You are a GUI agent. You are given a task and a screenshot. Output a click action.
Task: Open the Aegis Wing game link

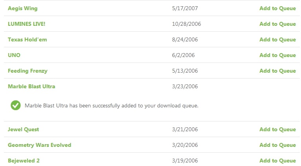click(23, 9)
